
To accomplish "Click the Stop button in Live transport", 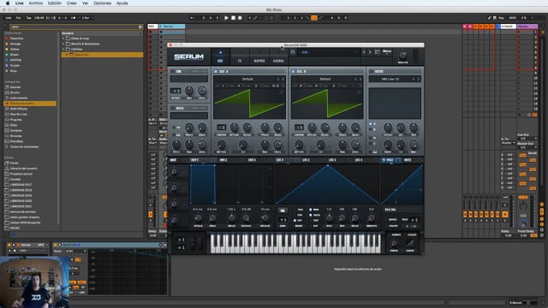I will click(233, 18).
